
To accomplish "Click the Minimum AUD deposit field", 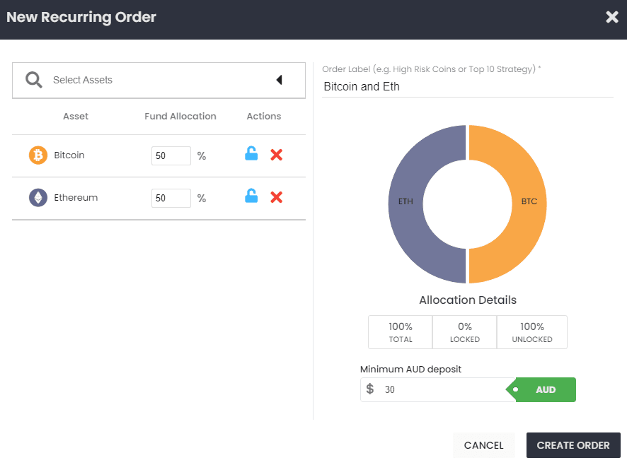I will (442, 389).
